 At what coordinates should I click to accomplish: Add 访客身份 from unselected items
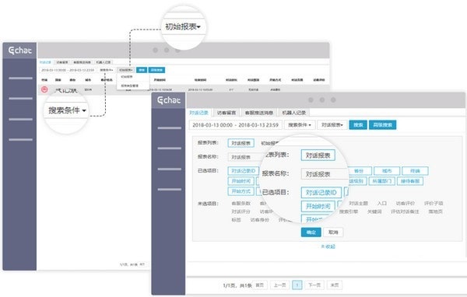pos(259,219)
